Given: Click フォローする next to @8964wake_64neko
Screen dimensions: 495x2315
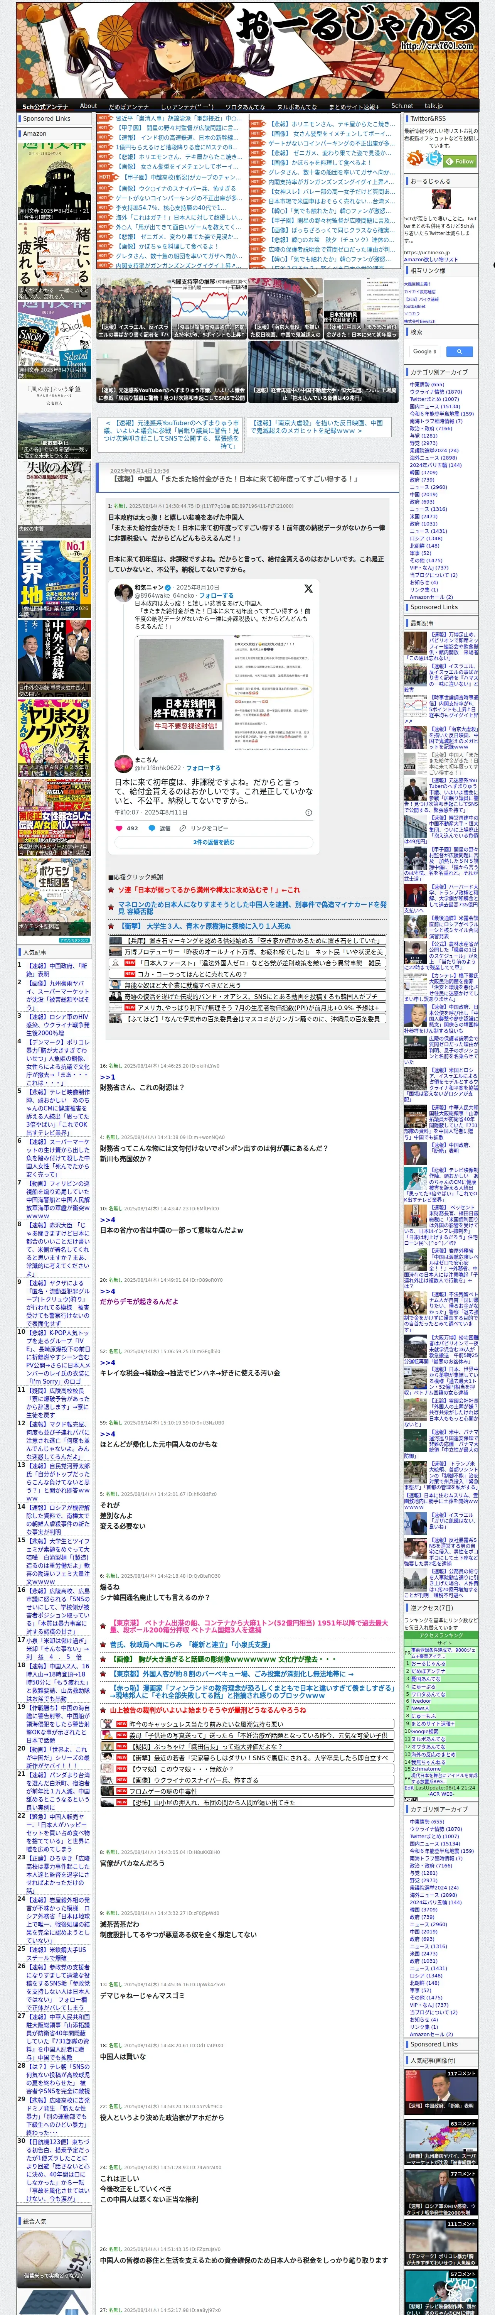Looking at the screenshot, I should [217, 595].
